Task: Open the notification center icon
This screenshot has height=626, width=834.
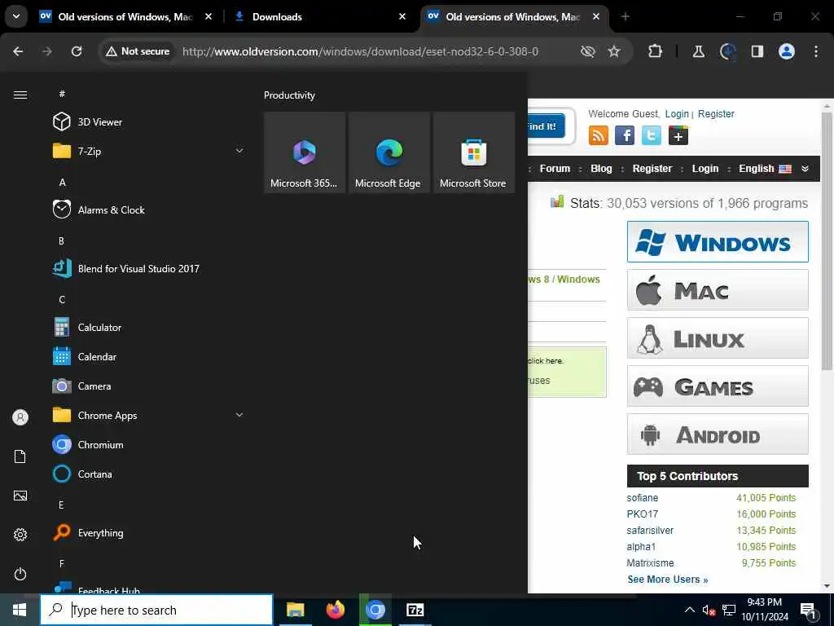Action: [x=809, y=611]
